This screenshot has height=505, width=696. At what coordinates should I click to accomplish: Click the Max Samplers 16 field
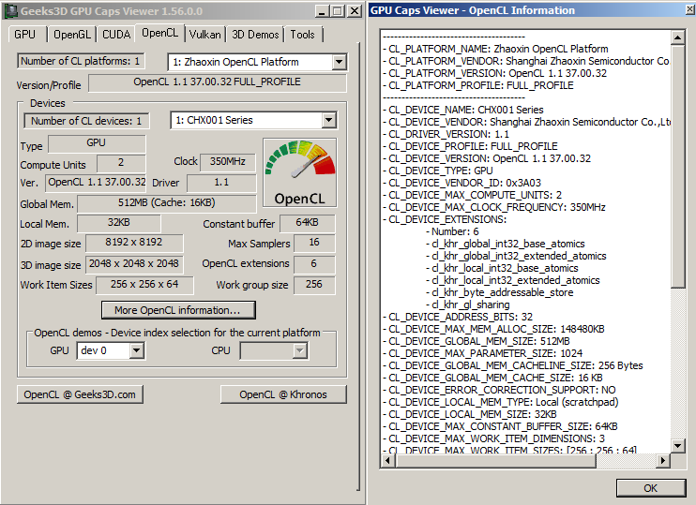coord(314,243)
